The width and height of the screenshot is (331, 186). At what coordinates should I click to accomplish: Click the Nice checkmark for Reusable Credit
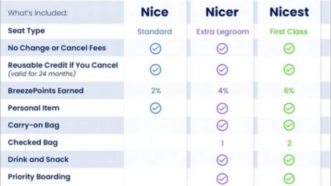tap(156, 70)
